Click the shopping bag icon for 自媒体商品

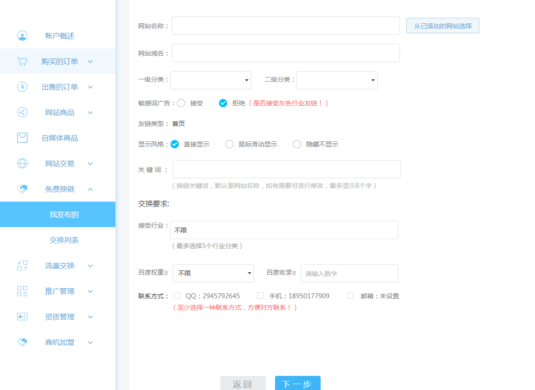[x=22, y=138]
